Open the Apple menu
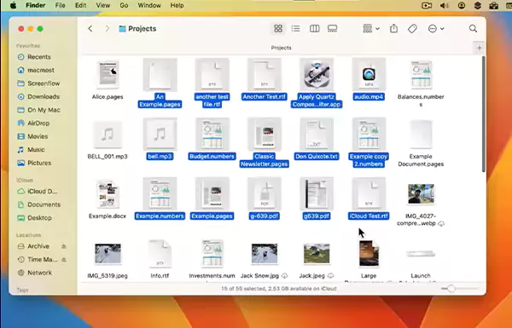Screen dimensions: 512x328 click(x=13, y=6)
